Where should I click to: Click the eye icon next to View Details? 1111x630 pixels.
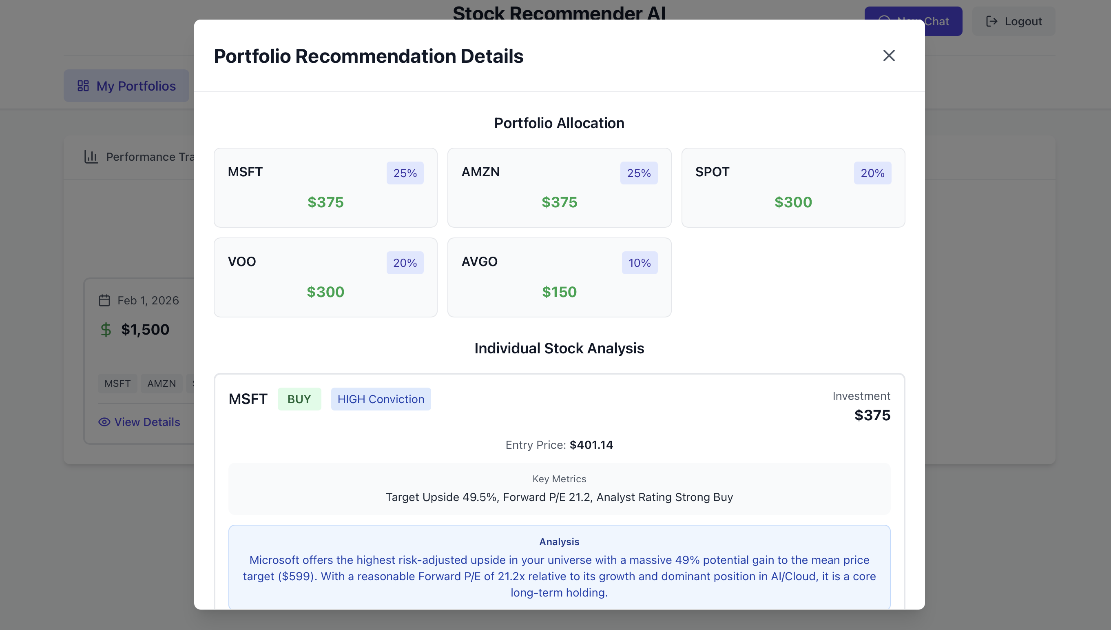pyautogui.click(x=104, y=422)
